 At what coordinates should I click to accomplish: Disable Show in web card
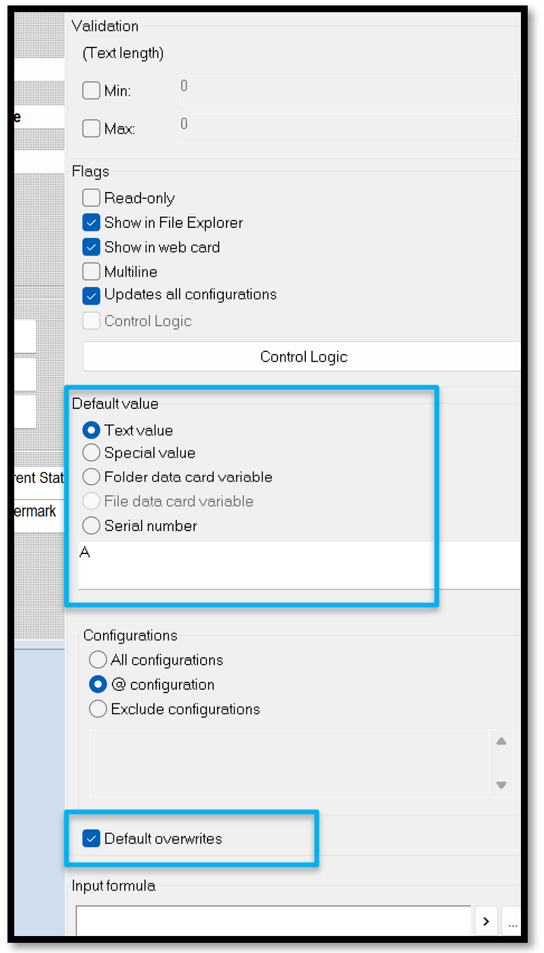click(x=91, y=247)
